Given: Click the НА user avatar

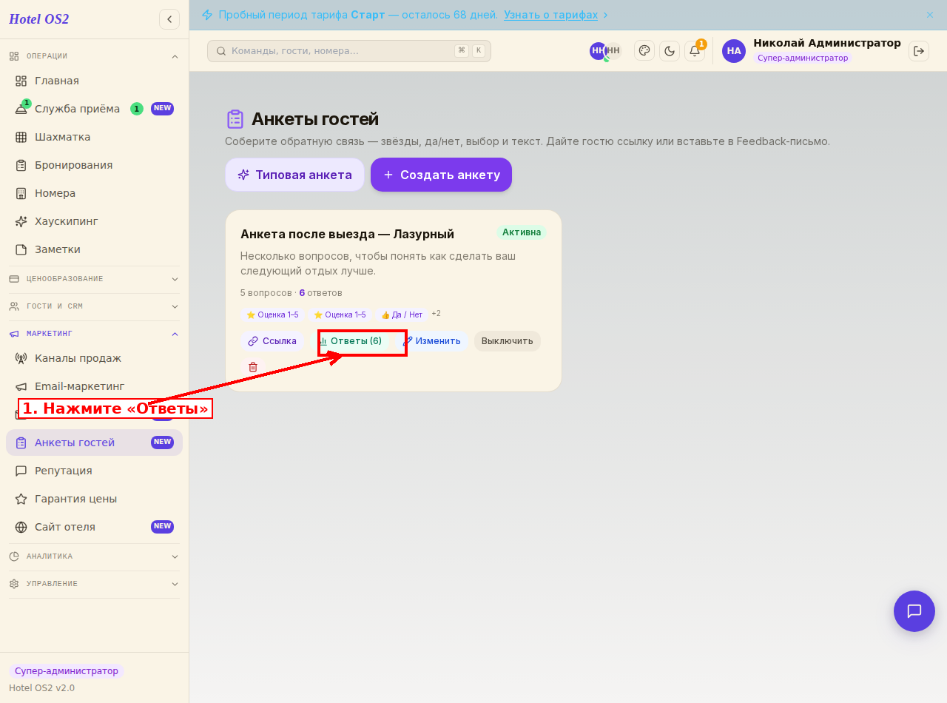Looking at the screenshot, I should coord(734,51).
